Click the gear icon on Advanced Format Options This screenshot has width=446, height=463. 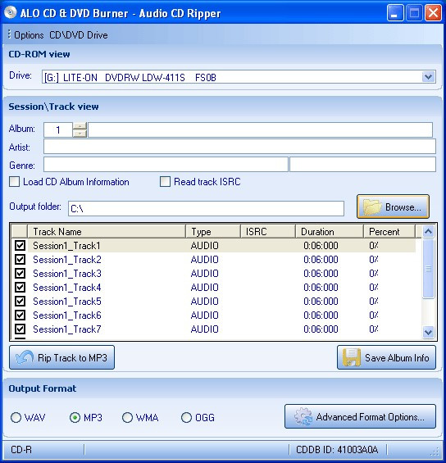[303, 416]
